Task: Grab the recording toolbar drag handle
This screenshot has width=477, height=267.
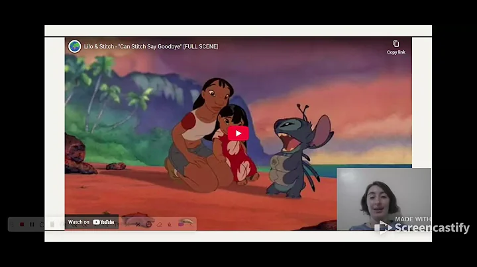Action: (x=13, y=225)
